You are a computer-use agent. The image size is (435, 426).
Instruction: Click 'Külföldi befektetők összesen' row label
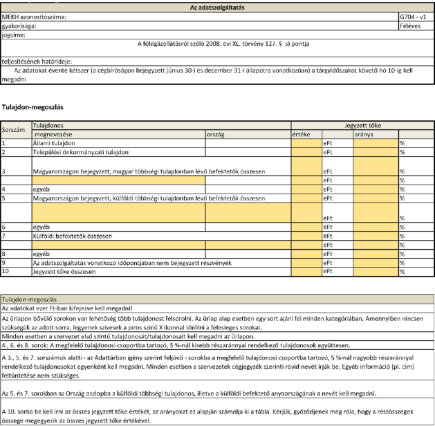pos(73,236)
